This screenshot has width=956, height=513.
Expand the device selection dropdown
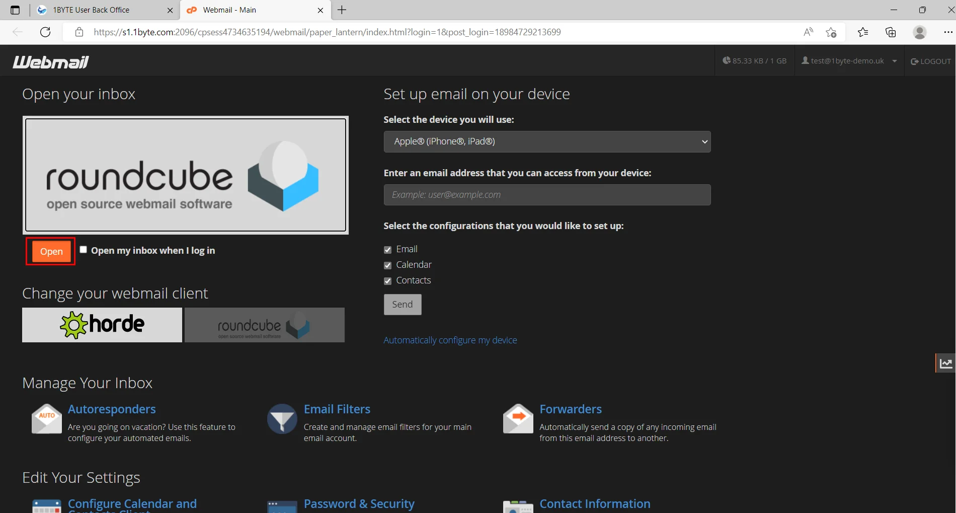[547, 141]
